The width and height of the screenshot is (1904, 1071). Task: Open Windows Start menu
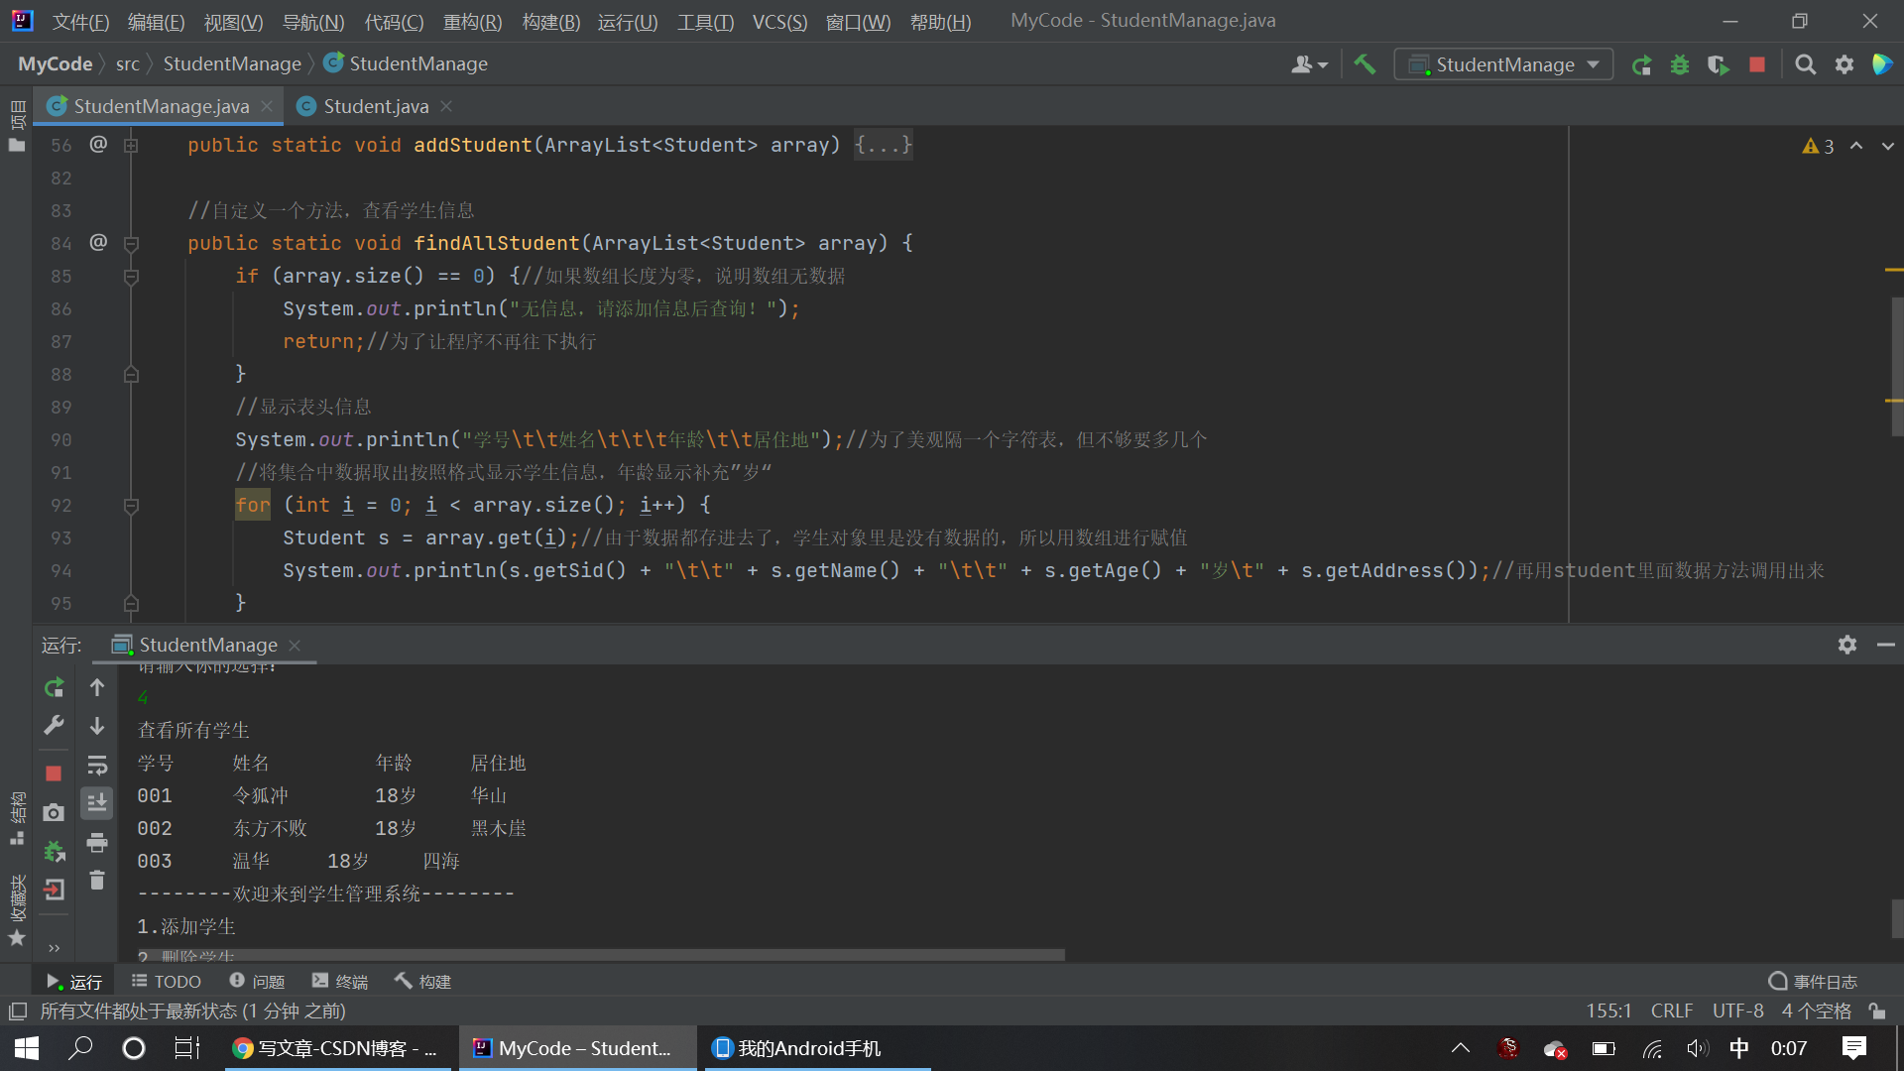tap(27, 1048)
